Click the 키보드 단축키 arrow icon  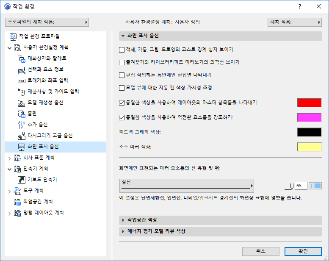click(22, 180)
